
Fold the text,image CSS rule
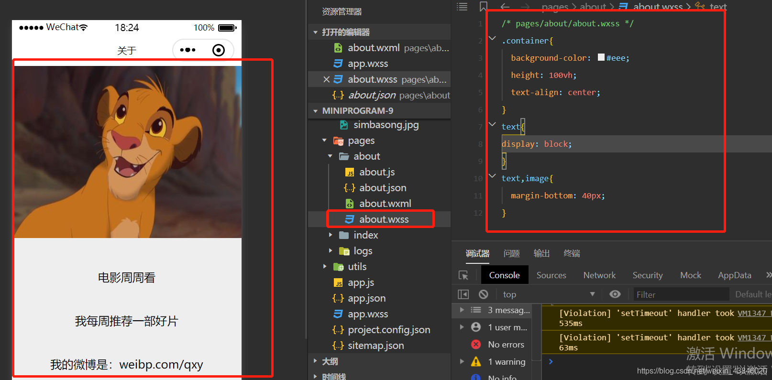click(x=492, y=176)
